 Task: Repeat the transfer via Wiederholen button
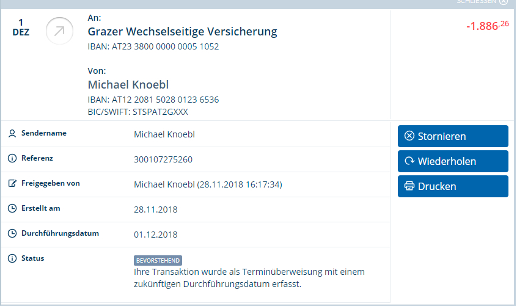pos(453,161)
